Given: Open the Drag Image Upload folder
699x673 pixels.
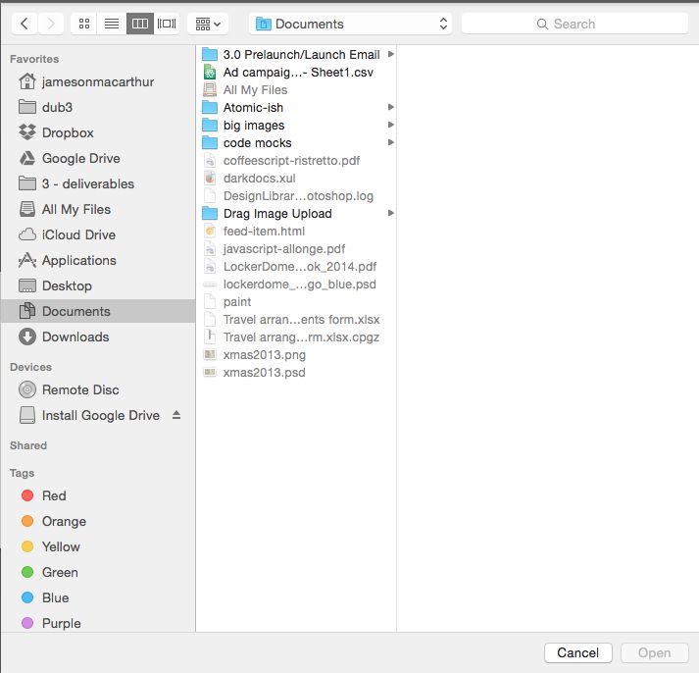Looking at the screenshot, I should tap(277, 213).
